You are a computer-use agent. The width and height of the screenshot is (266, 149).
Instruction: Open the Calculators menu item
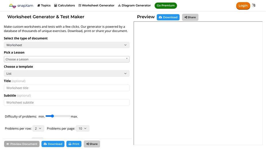pos(64,5)
